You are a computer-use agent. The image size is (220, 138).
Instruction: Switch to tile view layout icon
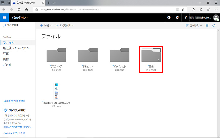tap(207, 26)
